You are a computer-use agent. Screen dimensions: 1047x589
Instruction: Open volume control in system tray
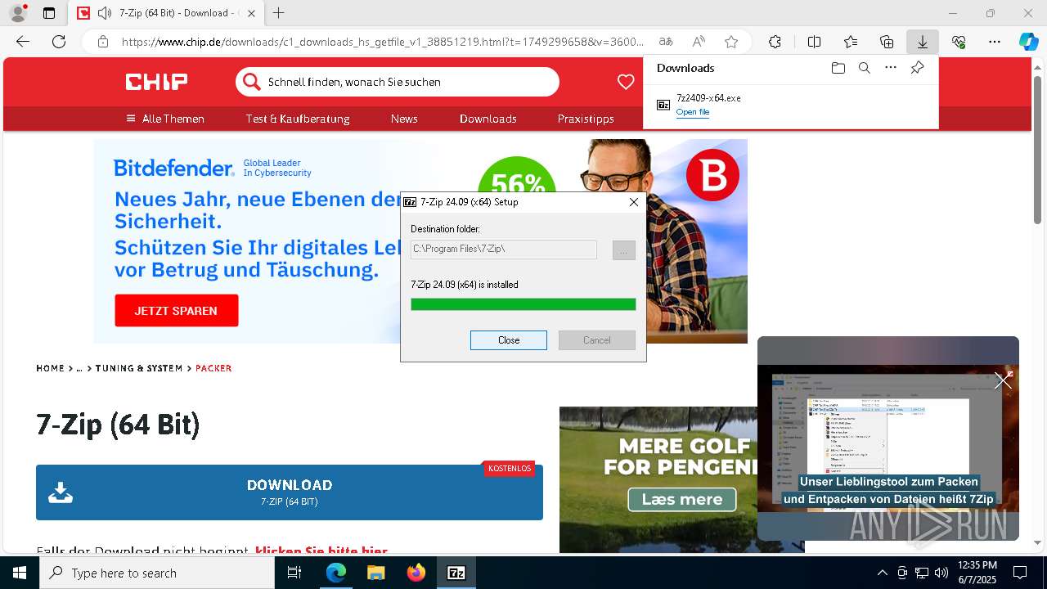941,573
